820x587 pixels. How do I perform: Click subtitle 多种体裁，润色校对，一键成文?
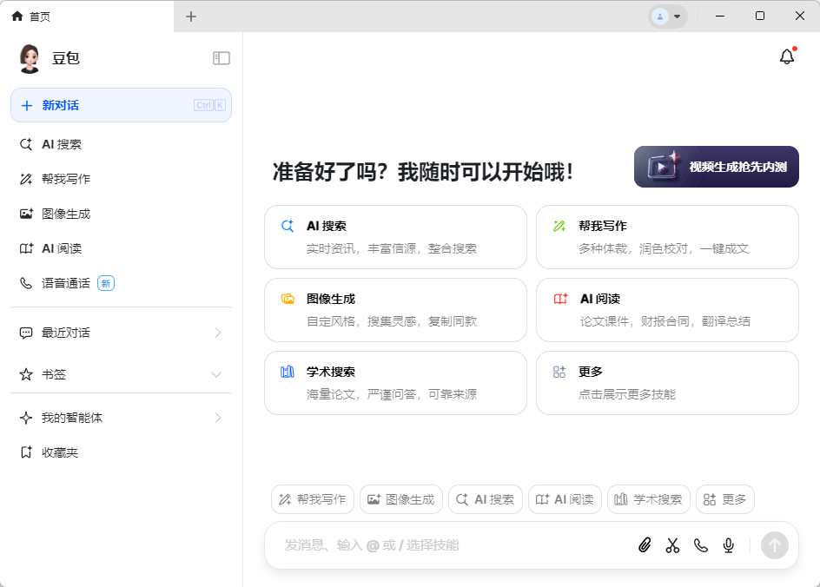(x=664, y=249)
